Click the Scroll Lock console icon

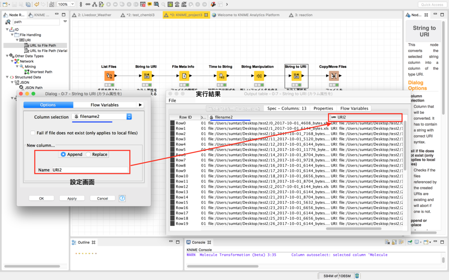(394, 242)
